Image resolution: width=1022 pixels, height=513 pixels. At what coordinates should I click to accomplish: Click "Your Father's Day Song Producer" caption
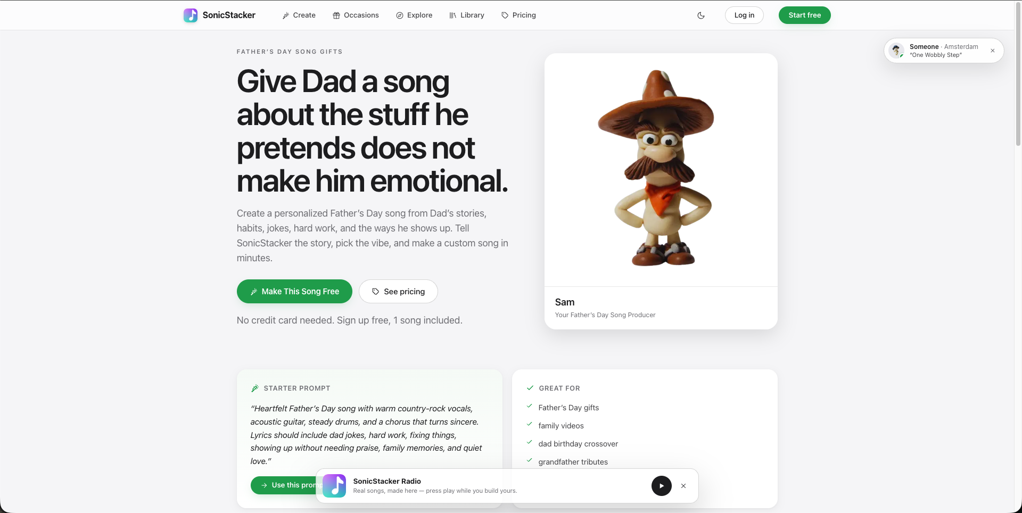click(x=605, y=315)
